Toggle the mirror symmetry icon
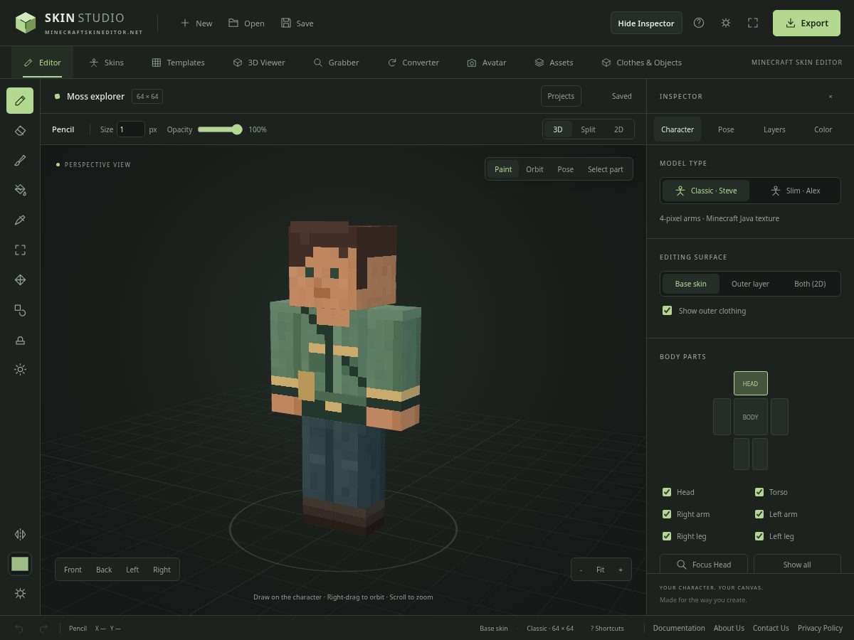This screenshot has height=640, width=854. tap(20, 534)
